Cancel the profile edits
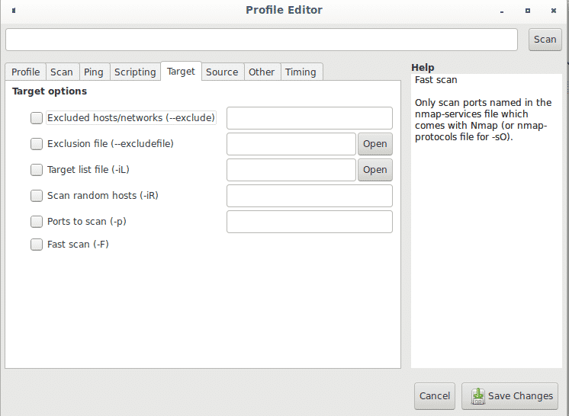The image size is (569, 416). tap(435, 396)
